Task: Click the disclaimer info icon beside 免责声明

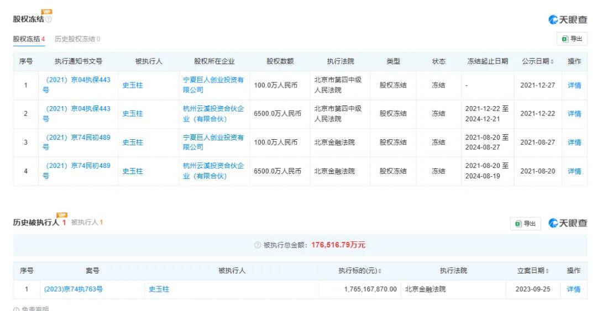Action: coord(16,309)
